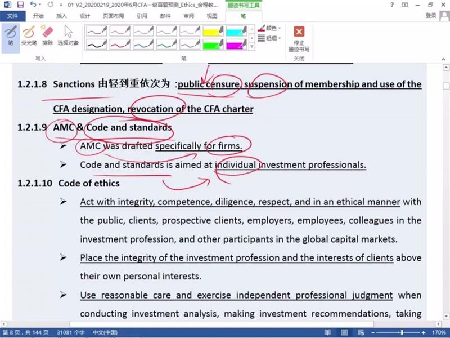Click the undo arrow in title bar
The height and width of the screenshot is (338, 450).
33,5
